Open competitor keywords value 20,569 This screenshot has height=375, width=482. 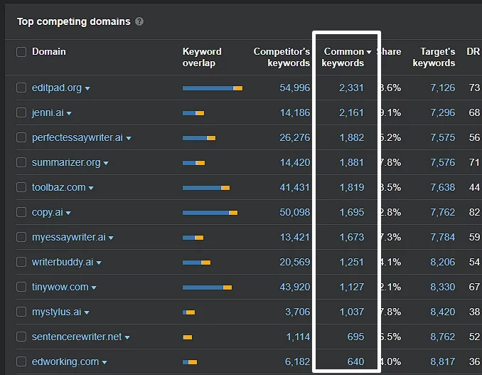294,263
